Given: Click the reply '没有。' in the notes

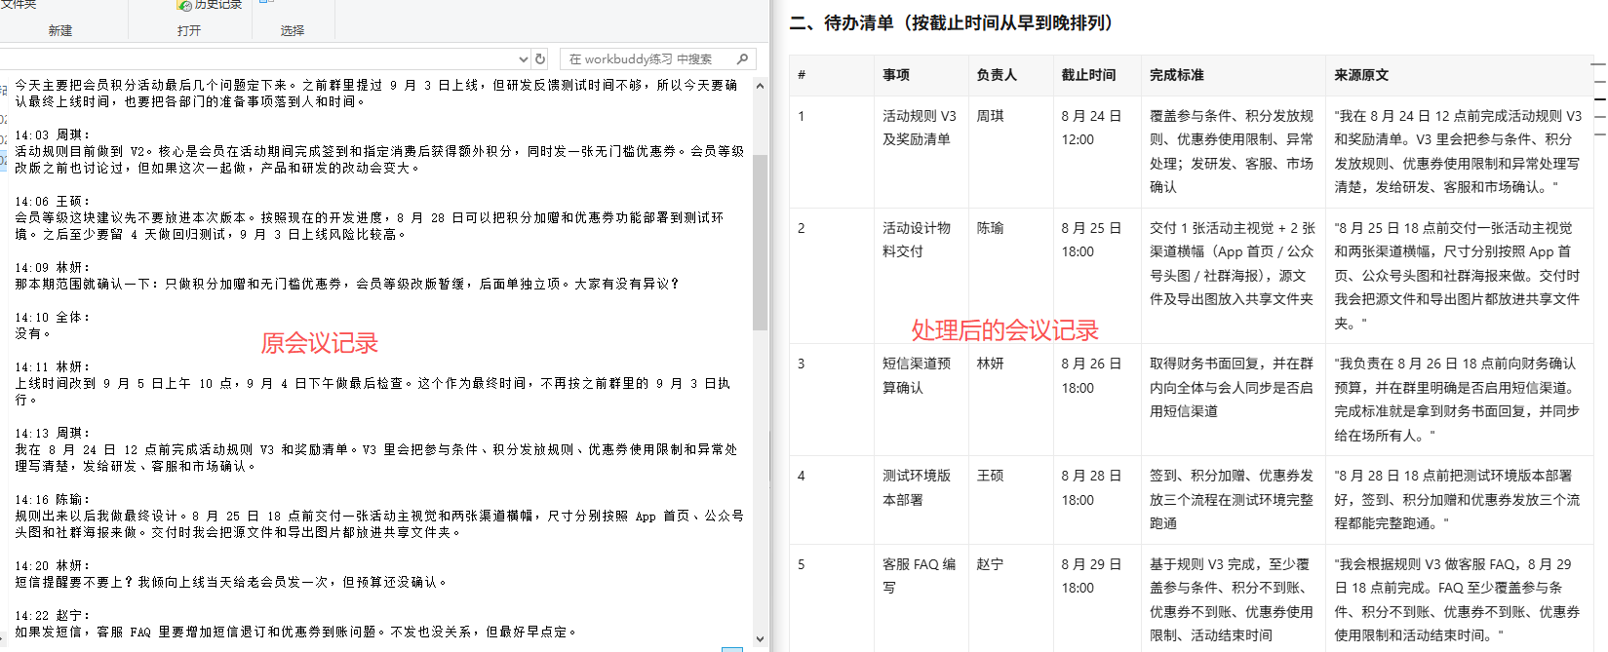Looking at the screenshot, I should click(32, 333).
